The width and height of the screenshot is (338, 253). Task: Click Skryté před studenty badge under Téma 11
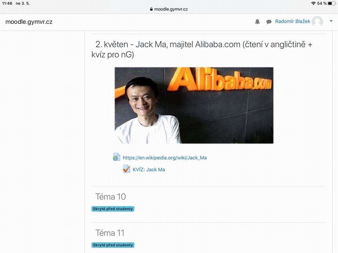(113, 245)
